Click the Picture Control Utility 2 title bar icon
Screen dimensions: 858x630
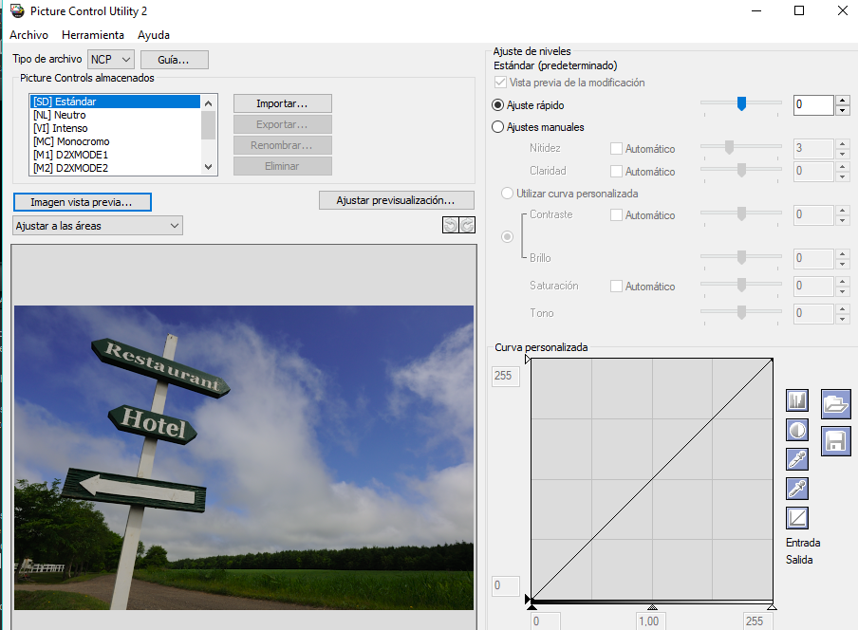17,11
